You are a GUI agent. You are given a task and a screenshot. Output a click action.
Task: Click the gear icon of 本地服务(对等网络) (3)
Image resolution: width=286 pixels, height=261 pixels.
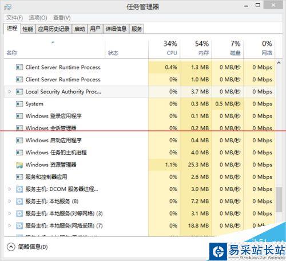click(19, 213)
